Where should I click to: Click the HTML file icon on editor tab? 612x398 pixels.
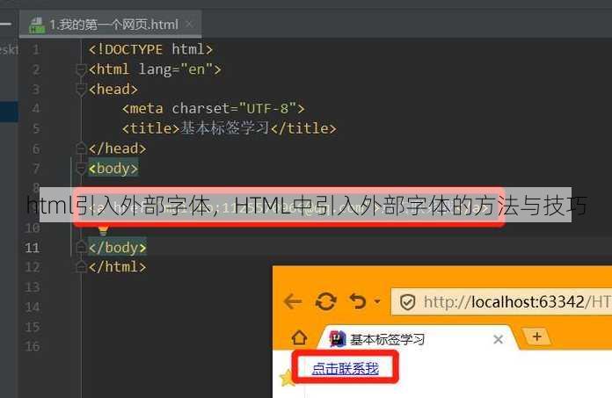point(37,25)
